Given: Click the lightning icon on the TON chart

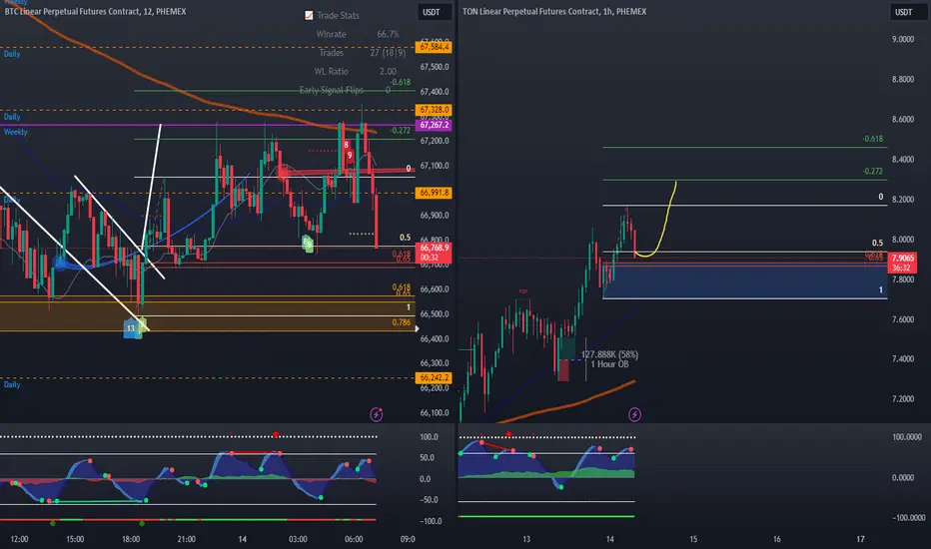Looking at the screenshot, I should [x=634, y=414].
